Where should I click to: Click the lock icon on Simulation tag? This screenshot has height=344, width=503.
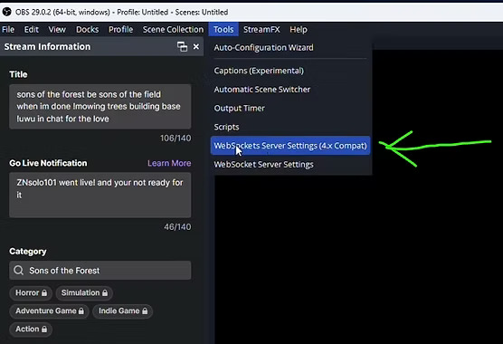pos(105,293)
